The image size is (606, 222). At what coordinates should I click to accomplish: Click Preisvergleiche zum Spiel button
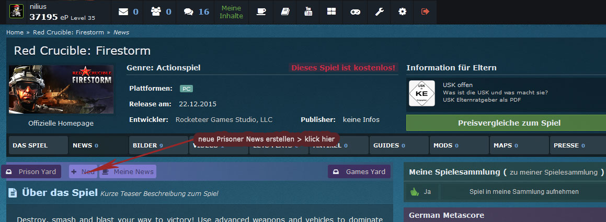pos(509,123)
